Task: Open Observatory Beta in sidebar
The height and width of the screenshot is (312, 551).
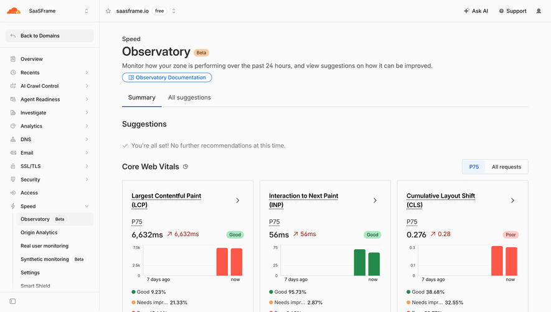Action: pos(55,219)
